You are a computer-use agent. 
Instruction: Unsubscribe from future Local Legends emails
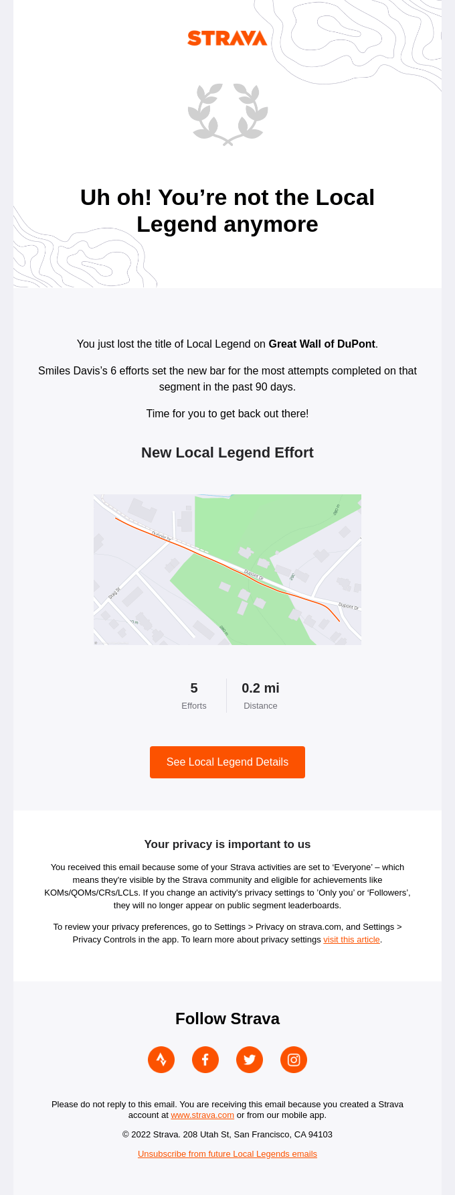tap(227, 1153)
